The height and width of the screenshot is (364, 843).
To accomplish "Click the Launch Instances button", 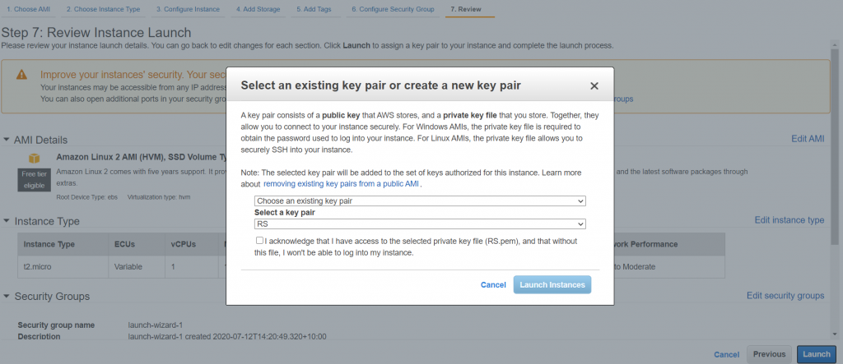I will coord(552,284).
